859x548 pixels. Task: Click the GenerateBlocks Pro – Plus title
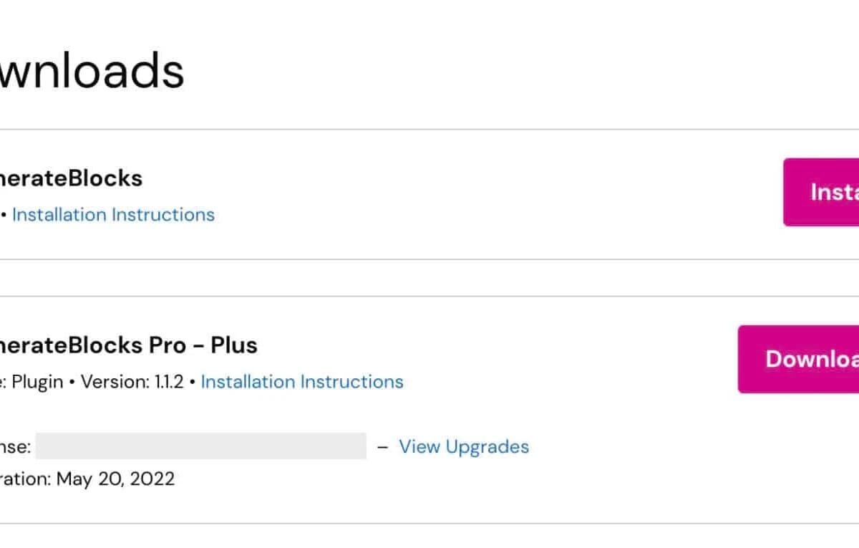click(129, 345)
